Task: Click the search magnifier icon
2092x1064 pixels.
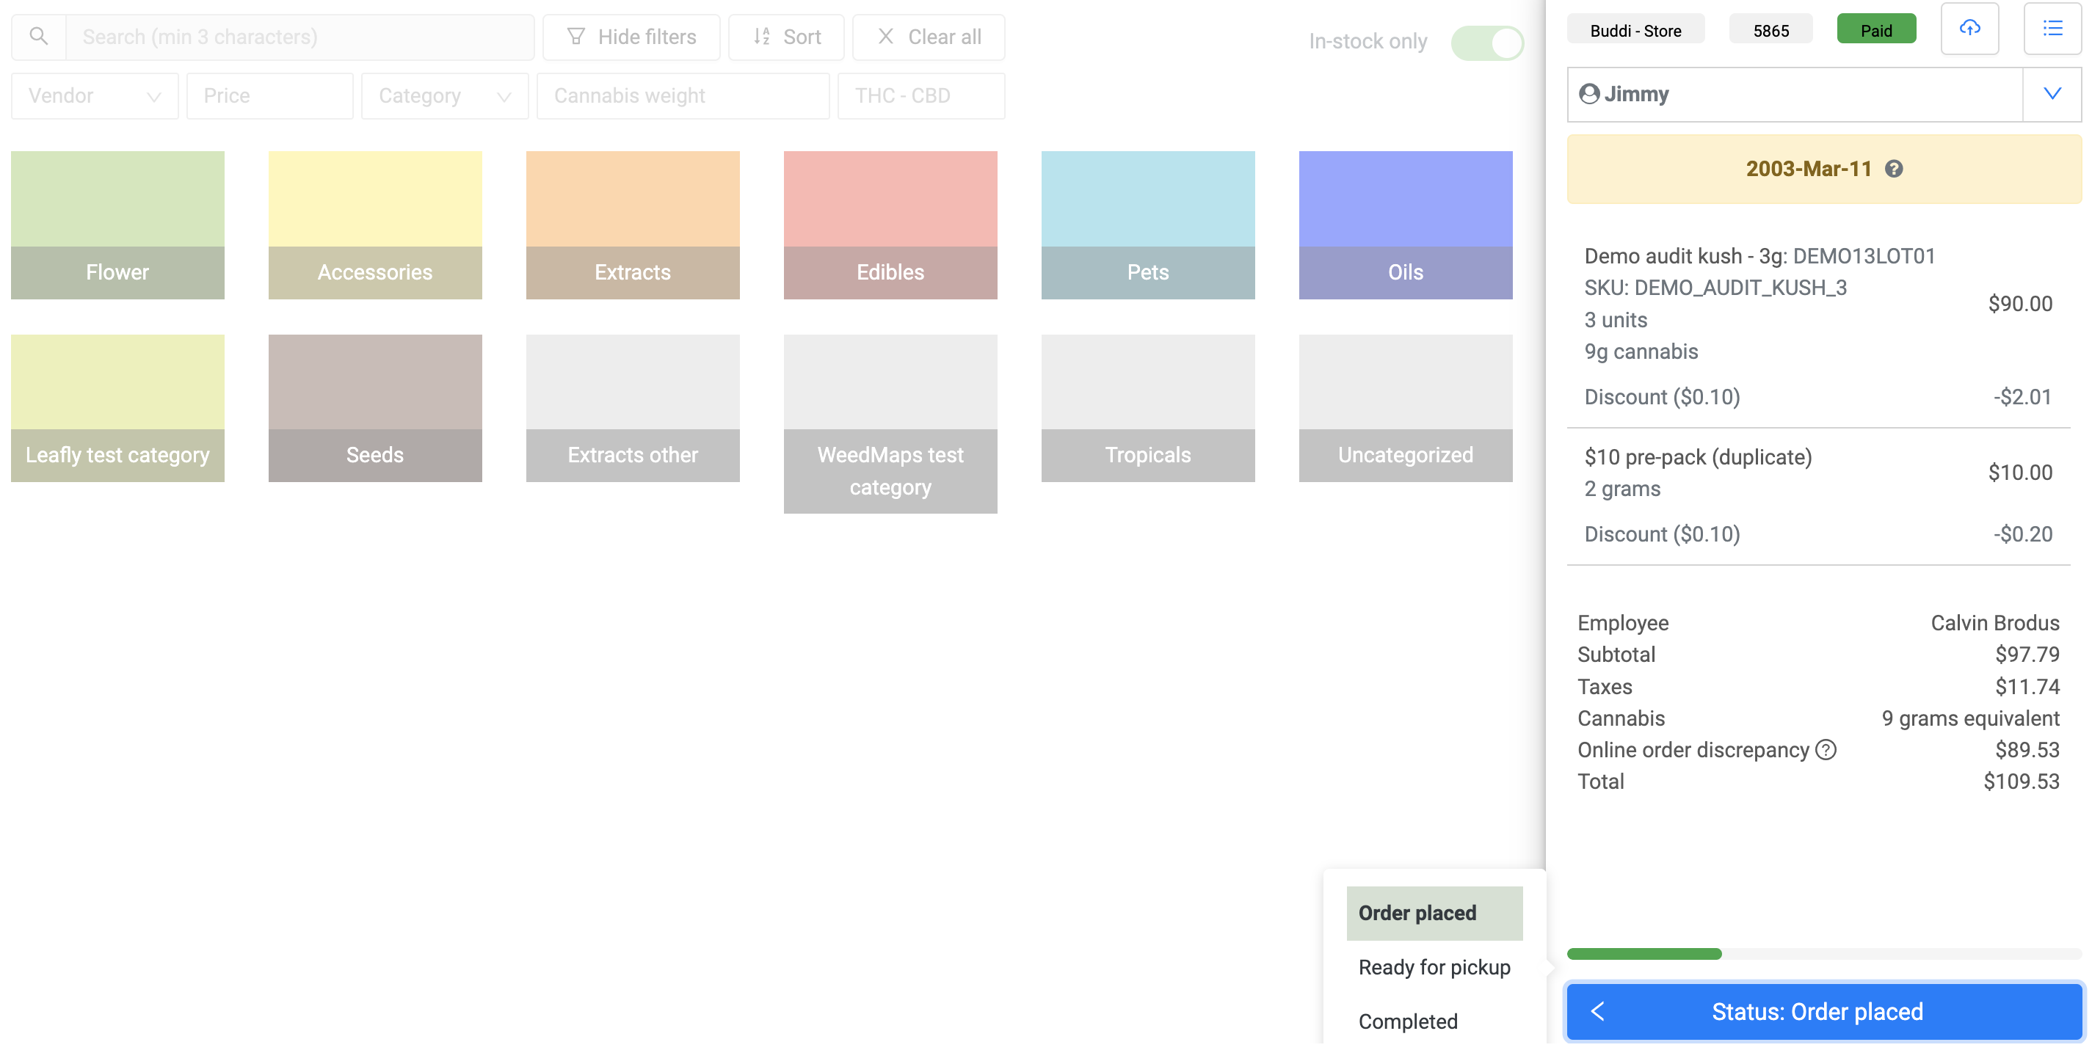Action: tap(38, 37)
